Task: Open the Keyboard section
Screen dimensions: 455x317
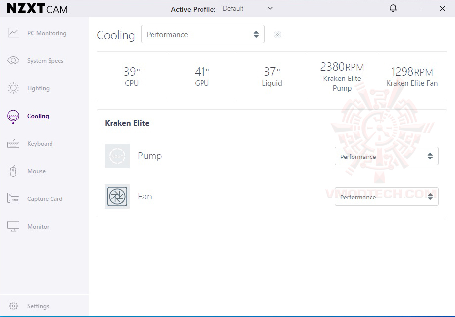Action: pyautogui.click(x=40, y=144)
